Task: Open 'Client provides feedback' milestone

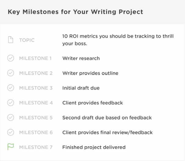Action: point(93,103)
